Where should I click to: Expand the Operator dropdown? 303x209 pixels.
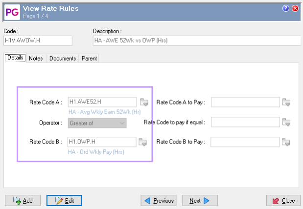point(121,123)
